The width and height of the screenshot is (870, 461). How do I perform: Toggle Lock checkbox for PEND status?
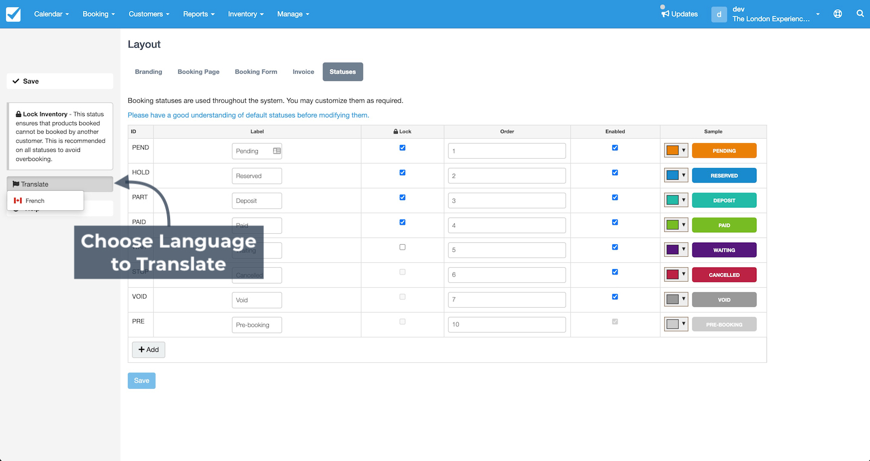click(403, 148)
